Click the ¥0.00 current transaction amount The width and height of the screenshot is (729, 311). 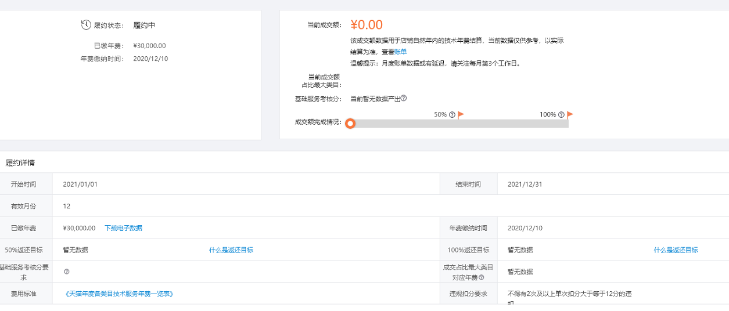(367, 24)
